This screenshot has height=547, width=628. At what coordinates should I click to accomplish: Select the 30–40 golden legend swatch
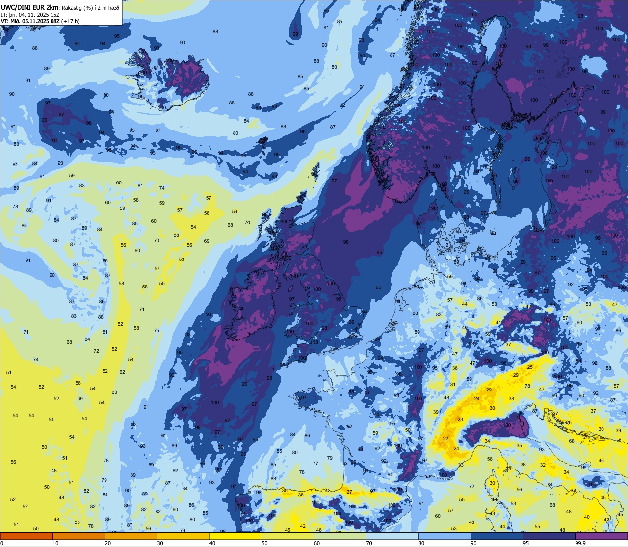[183, 536]
